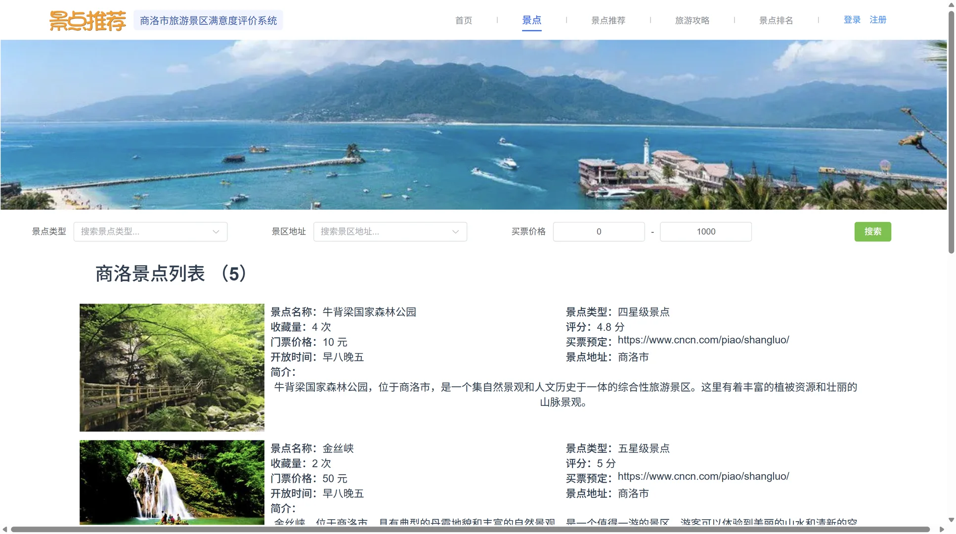Viewport: 956px width, 534px height.
Task: Open the 首页 navigation item
Action: click(463, 20)
